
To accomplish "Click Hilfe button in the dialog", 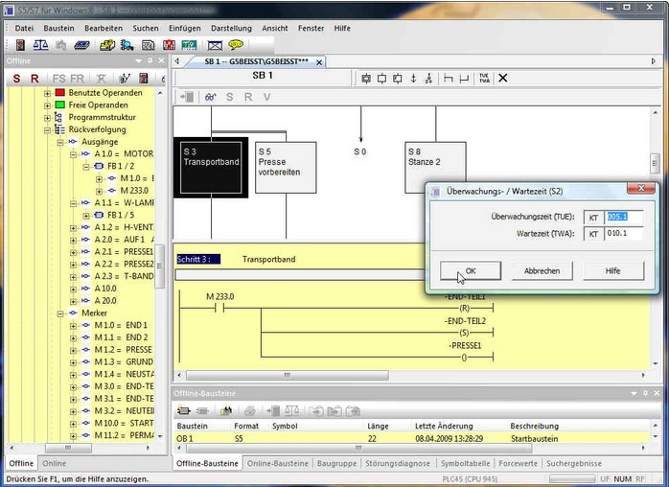I will click(x=613, y=271).
